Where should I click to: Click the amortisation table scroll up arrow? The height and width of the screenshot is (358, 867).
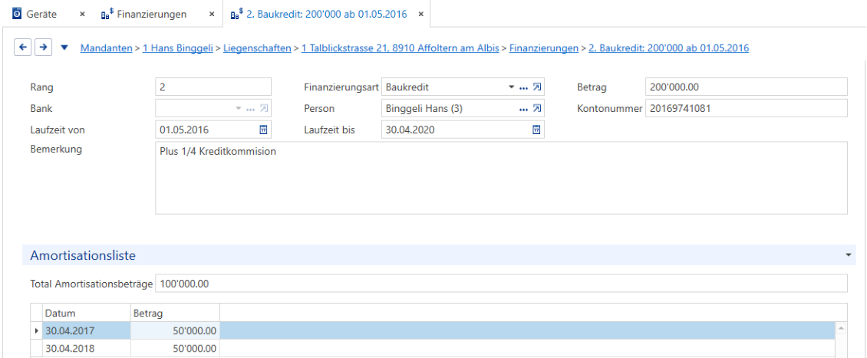(841, 328)
